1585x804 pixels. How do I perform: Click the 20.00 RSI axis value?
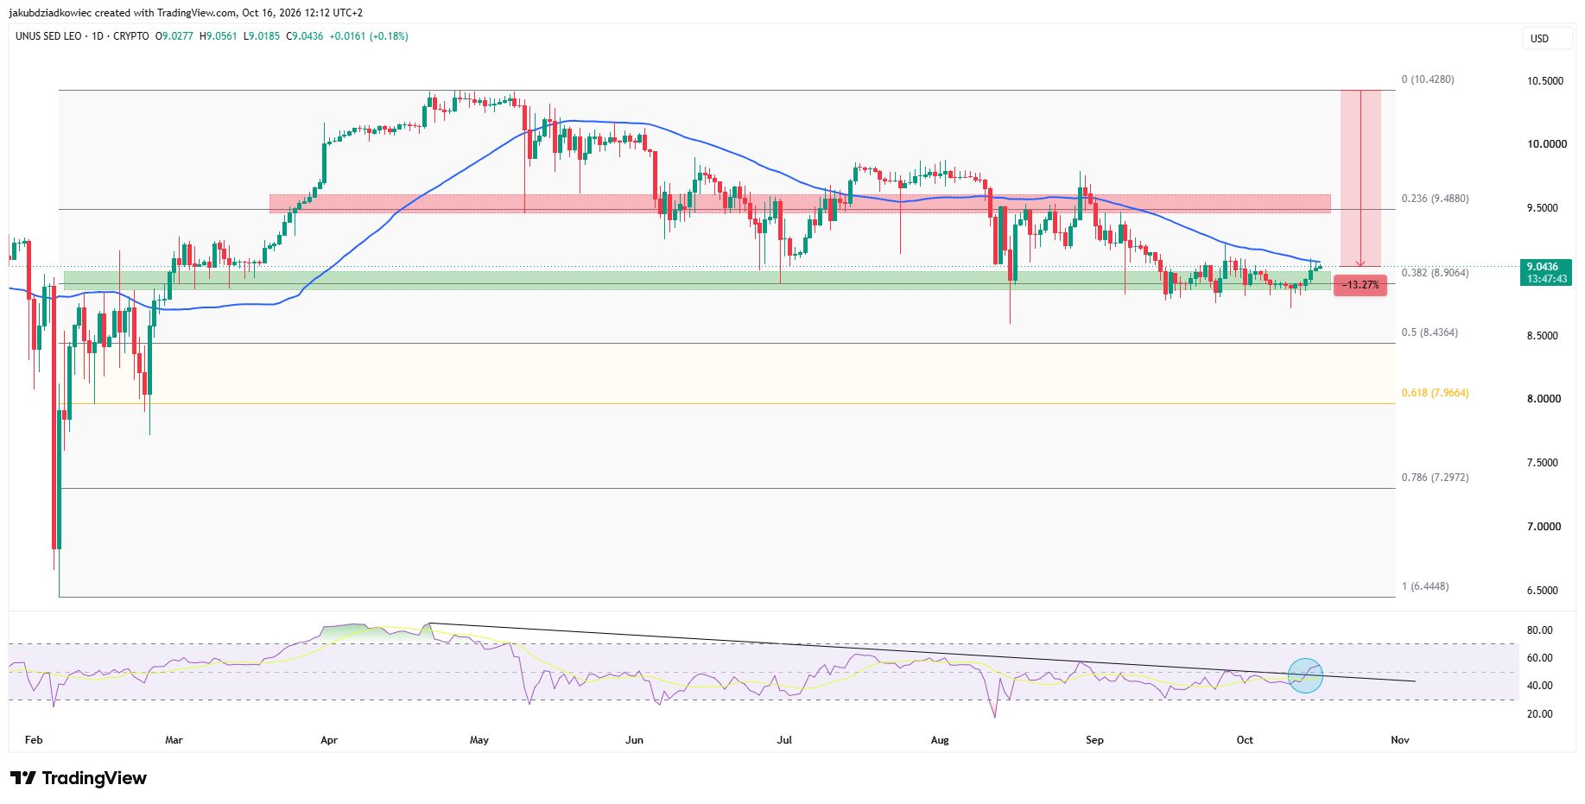[x=1540, y=714]
